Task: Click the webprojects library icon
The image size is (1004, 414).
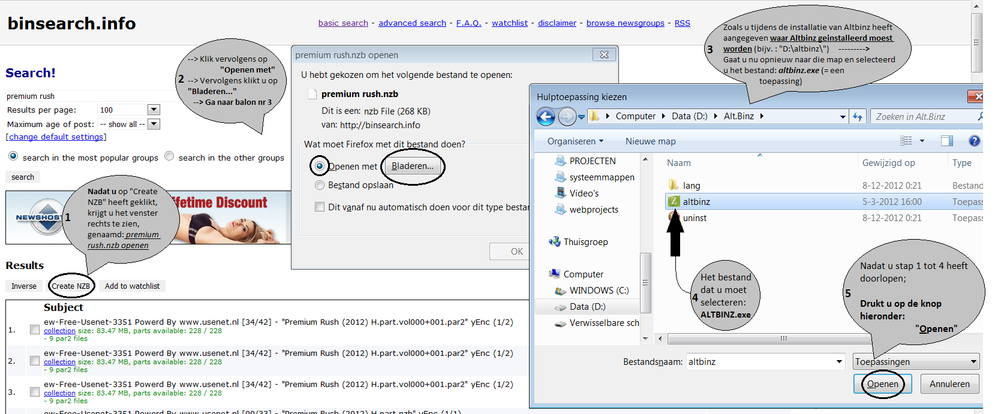Action: (x=561, y=209)
